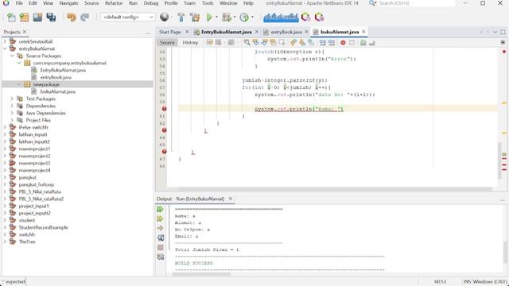Click BUILD SUCCESS text in output

[x=194, y=263]
